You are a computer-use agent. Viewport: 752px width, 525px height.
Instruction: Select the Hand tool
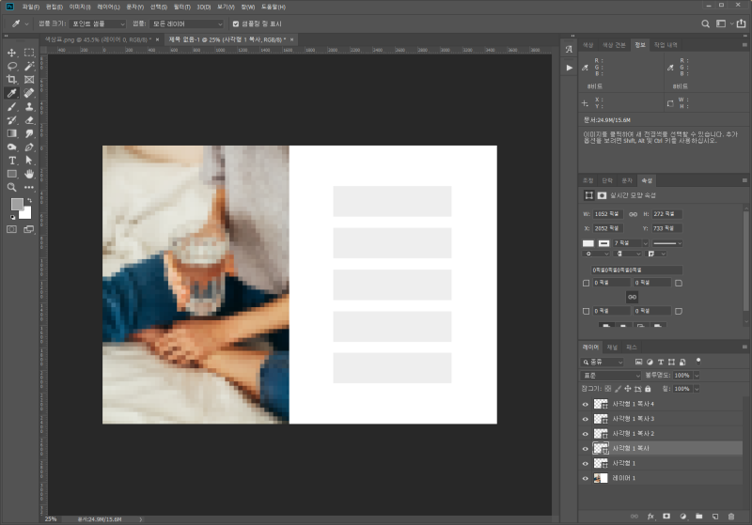29,174
